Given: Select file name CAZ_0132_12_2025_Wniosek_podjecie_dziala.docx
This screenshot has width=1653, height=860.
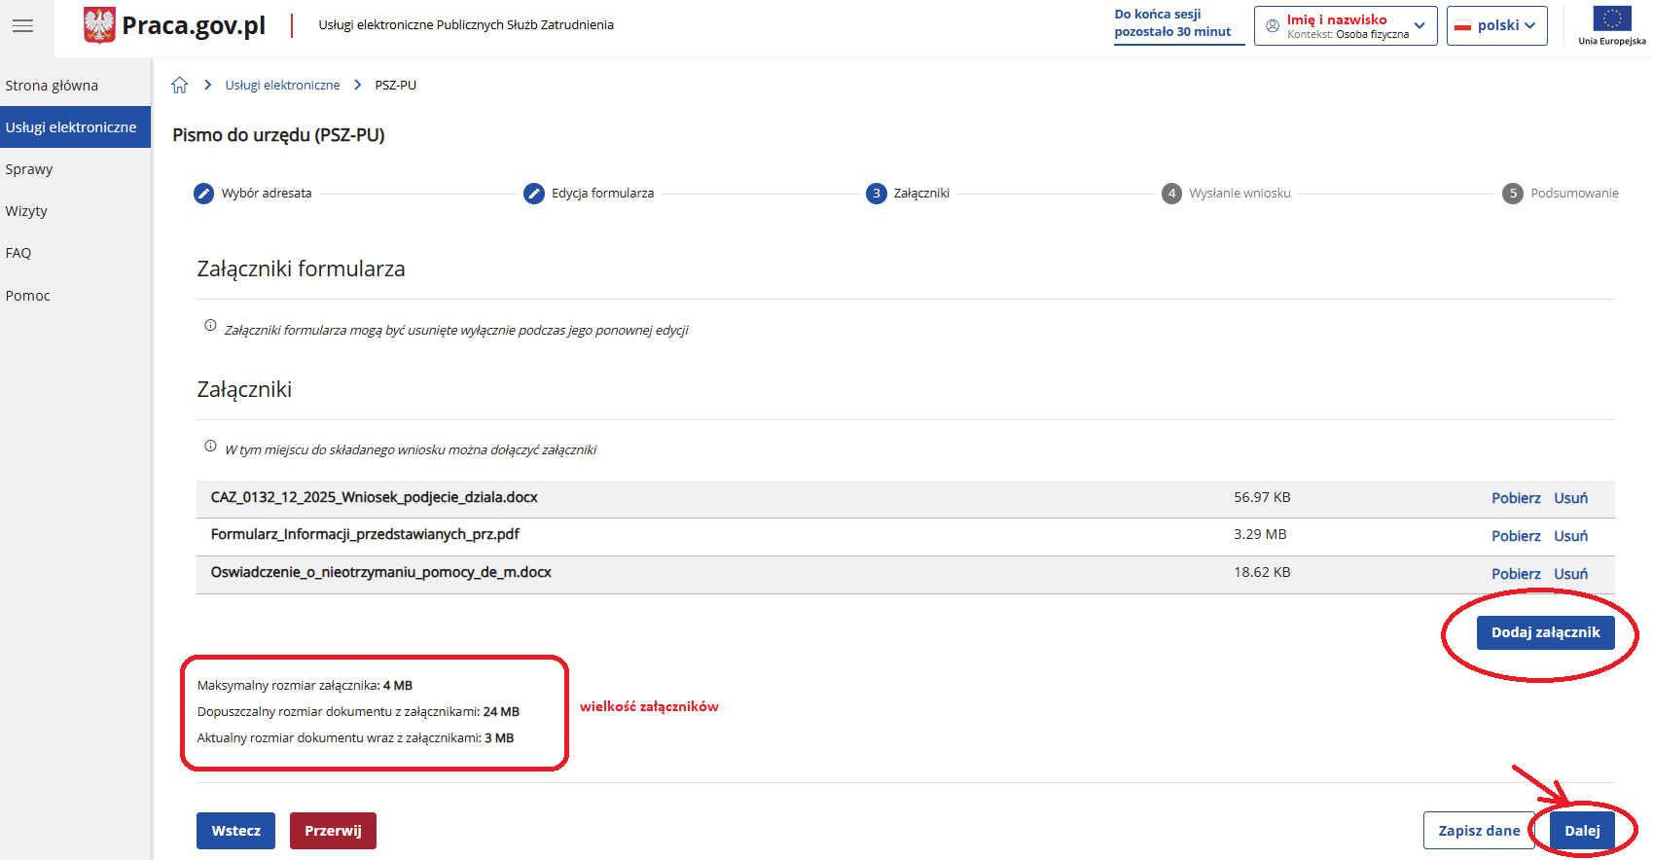Looking at the screenshot, I should pyautogui.click(x=374, y=497).
